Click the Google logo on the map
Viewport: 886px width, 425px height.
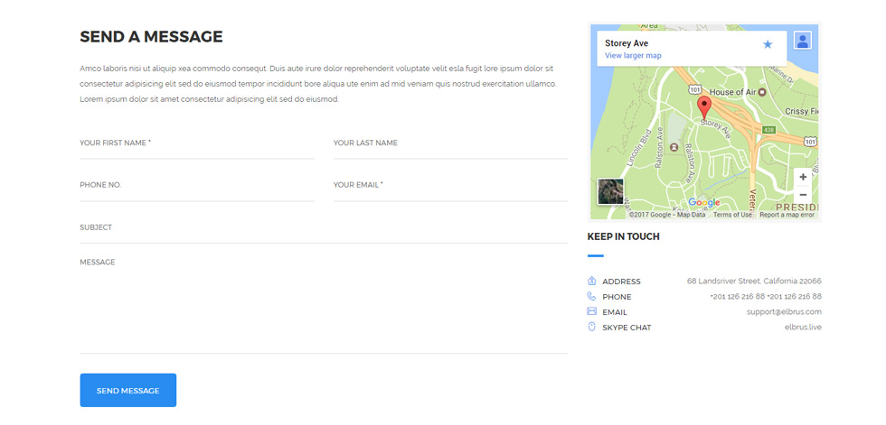[x=704, y=202]
